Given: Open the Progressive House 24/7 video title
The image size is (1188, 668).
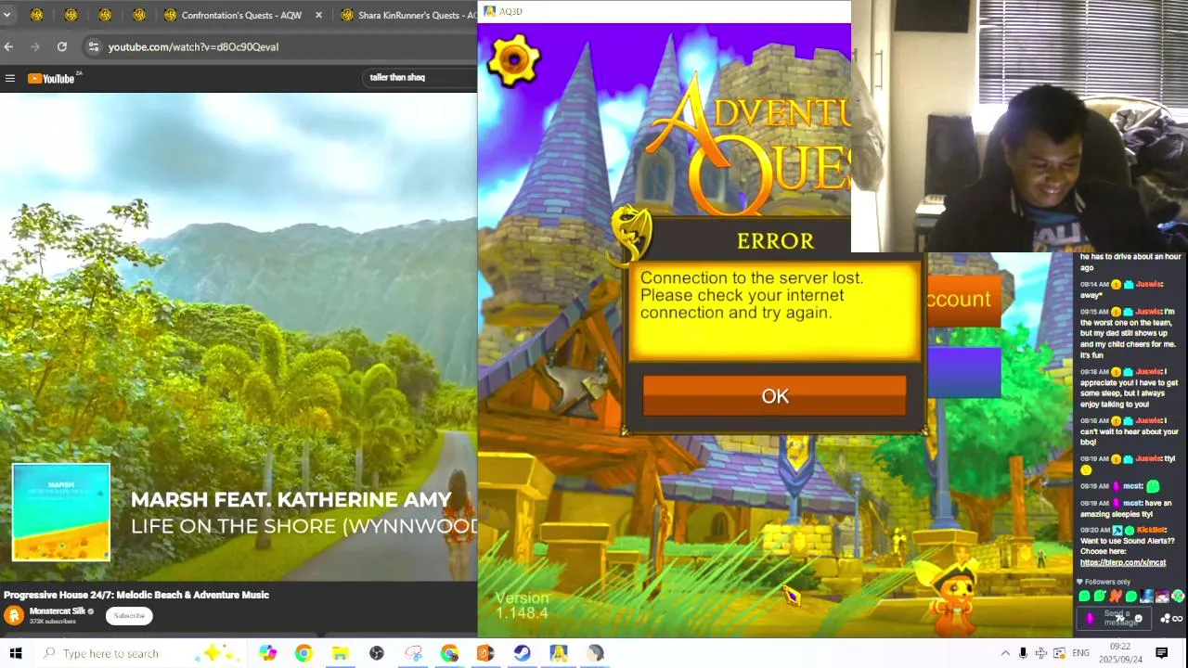Looking at the screenshot, I should [x=136, y=595].
